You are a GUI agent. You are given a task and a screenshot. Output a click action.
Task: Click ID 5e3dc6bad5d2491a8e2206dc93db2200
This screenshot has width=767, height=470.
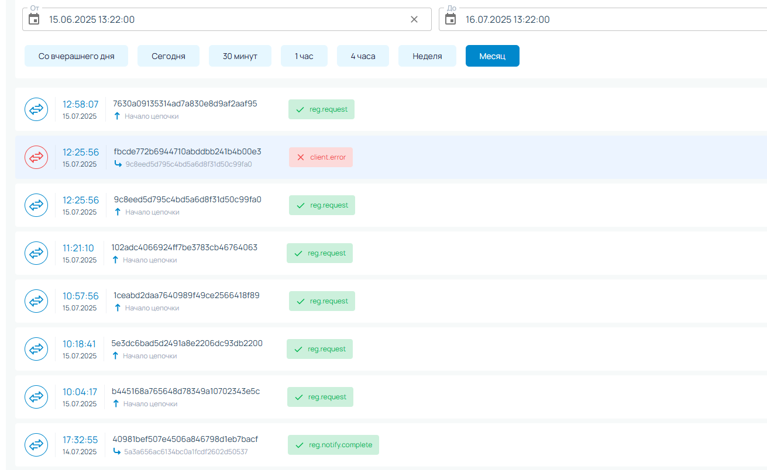tap(187, 343)
